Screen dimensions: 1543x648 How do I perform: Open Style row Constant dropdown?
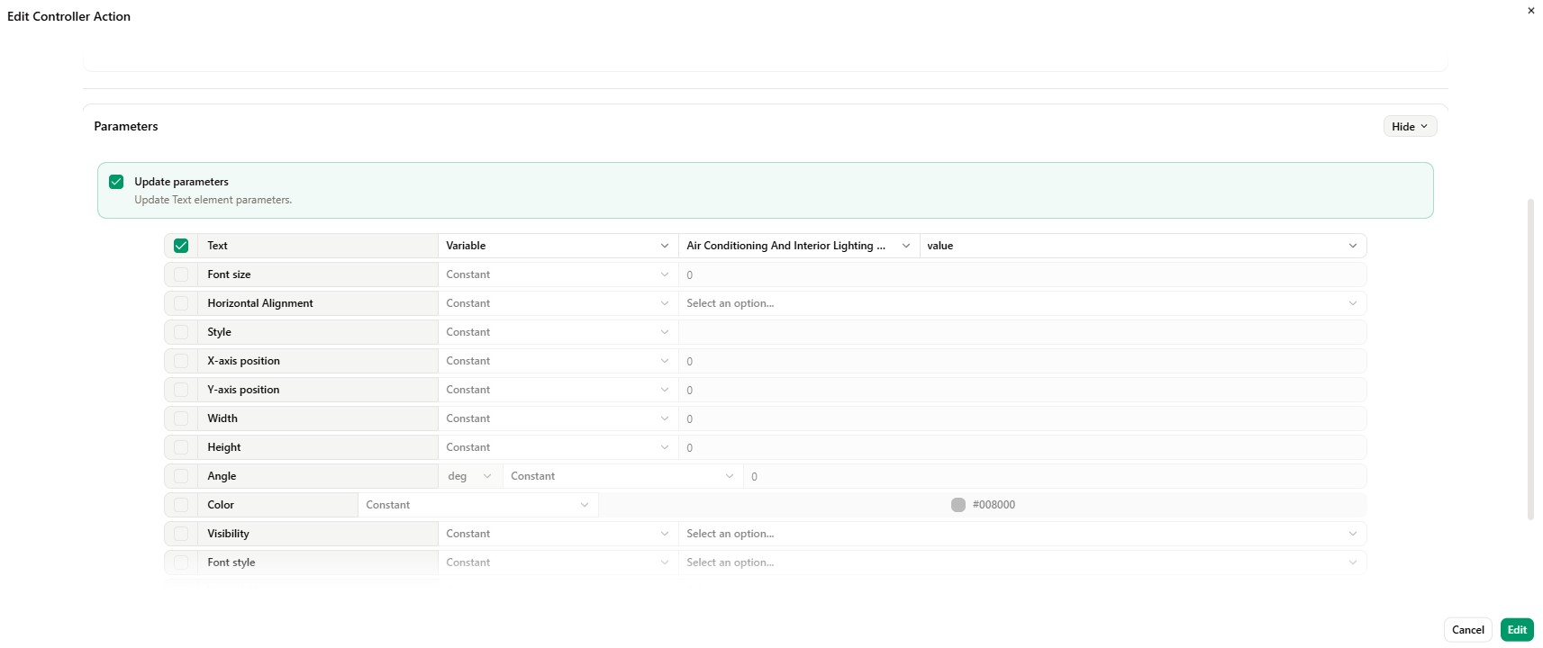point(558,332)
